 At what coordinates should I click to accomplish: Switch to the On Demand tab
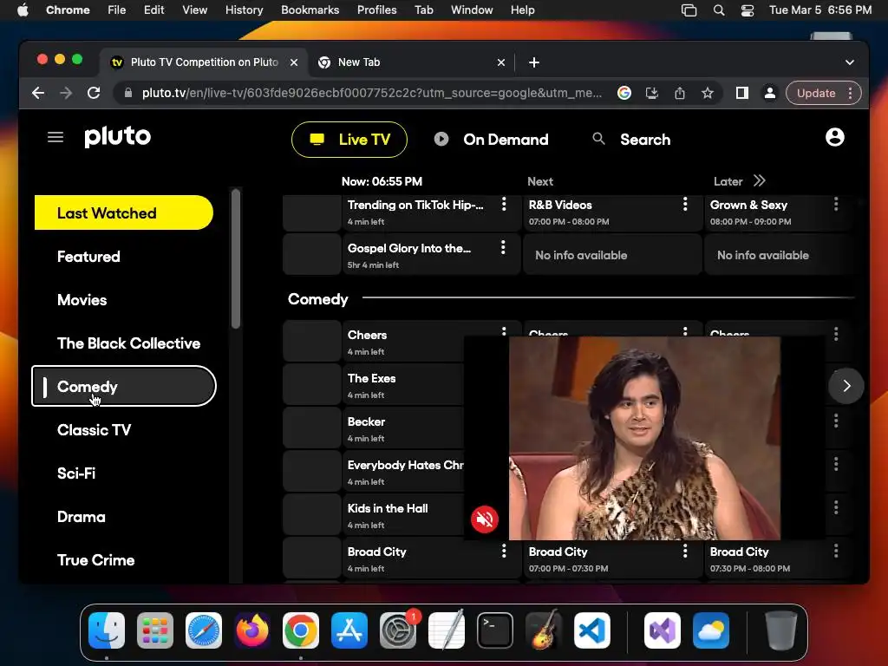(491, 140)
